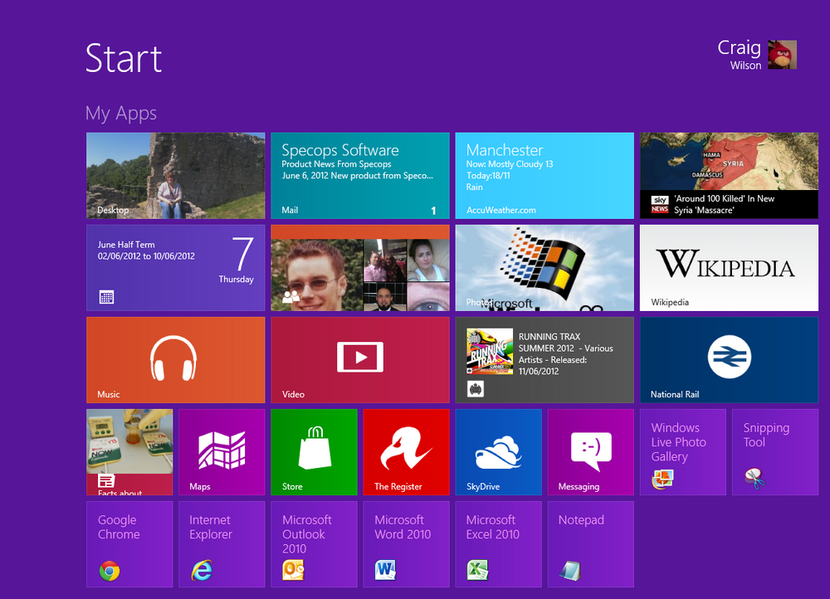Launch the Maps tile

click(x=222, y=452)
